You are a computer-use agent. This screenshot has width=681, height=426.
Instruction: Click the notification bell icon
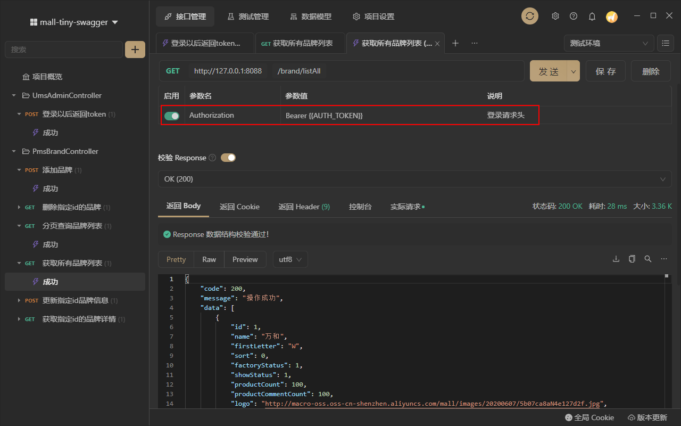coord(592,17)
